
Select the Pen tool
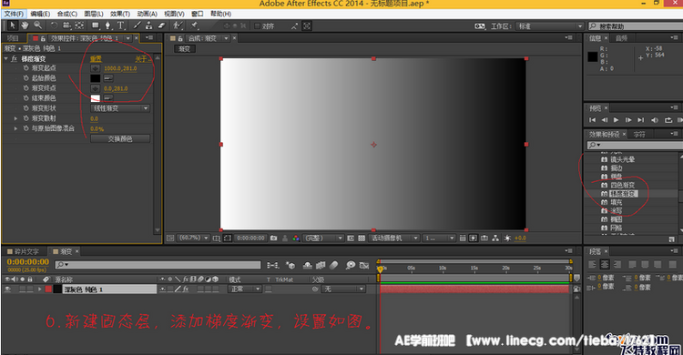point(108,25)
